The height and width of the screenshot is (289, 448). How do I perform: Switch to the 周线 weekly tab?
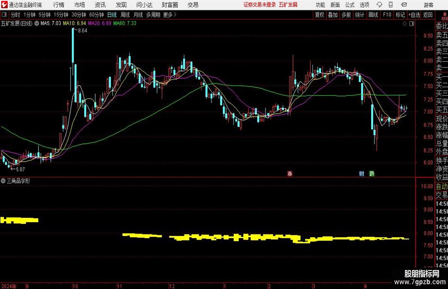(125, 15)
